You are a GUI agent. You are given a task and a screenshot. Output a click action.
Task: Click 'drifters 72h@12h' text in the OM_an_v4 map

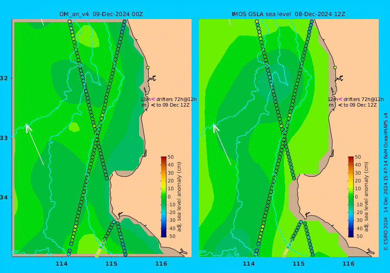point(176,99)
